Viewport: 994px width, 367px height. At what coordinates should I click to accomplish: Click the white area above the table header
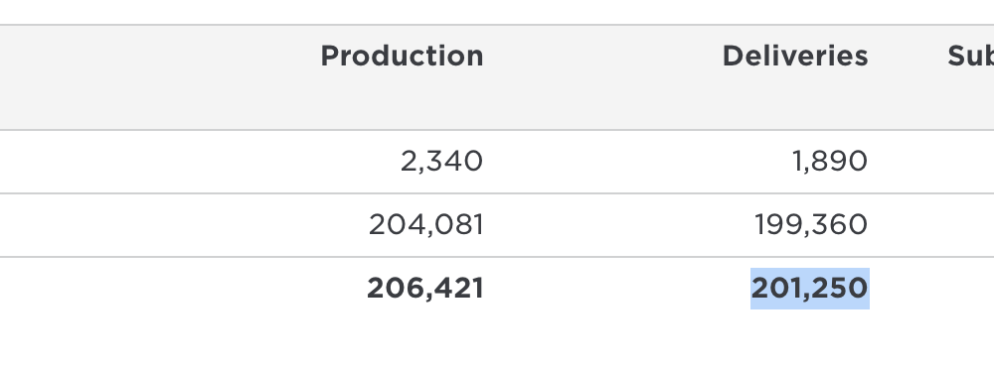497,11
